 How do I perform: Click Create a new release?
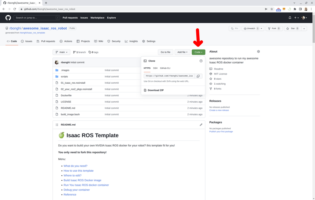tap(219, 110)
